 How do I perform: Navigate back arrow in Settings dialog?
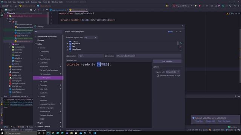coord(177,31)
